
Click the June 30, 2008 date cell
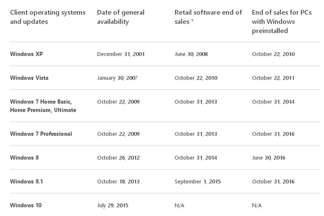[191, 54]
